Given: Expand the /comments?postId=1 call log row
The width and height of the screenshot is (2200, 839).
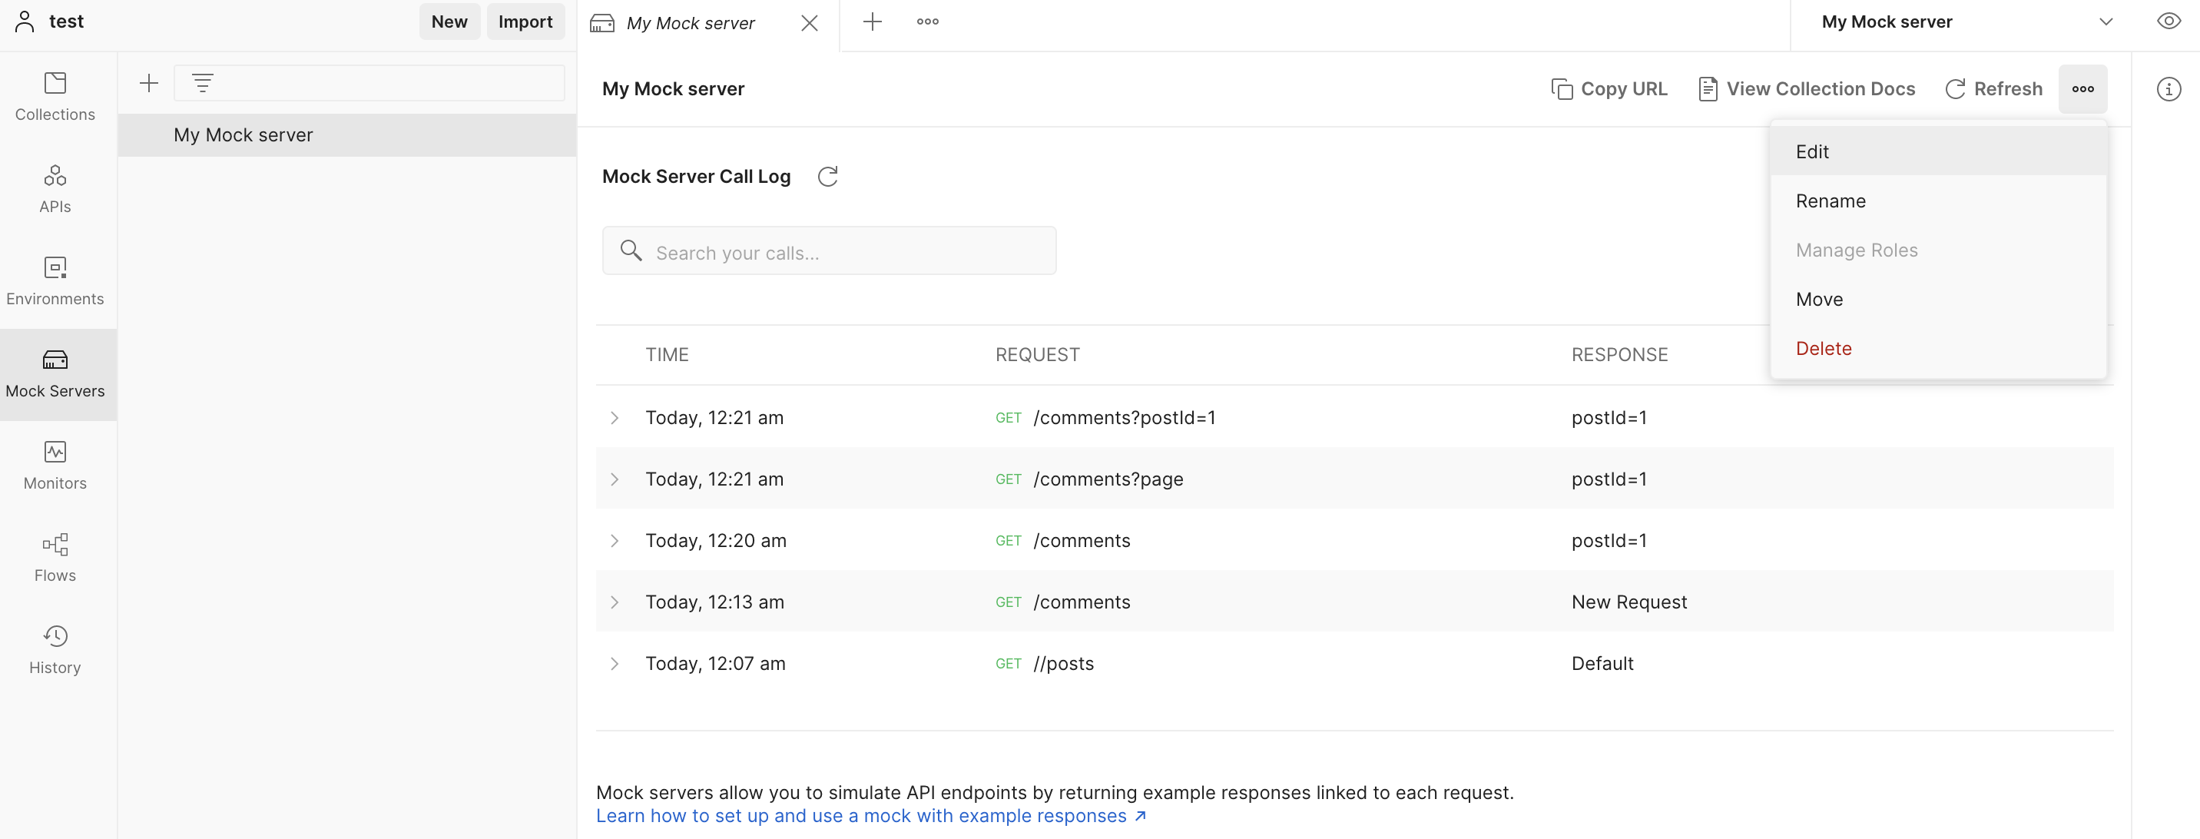Looking at the screenshot, I should click(614, 418).
